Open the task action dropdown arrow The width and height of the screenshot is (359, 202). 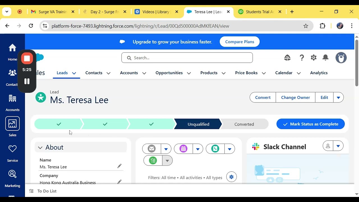tap(167, 160)
